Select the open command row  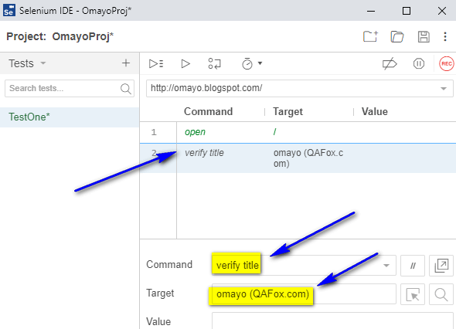(x=298, y=132)
